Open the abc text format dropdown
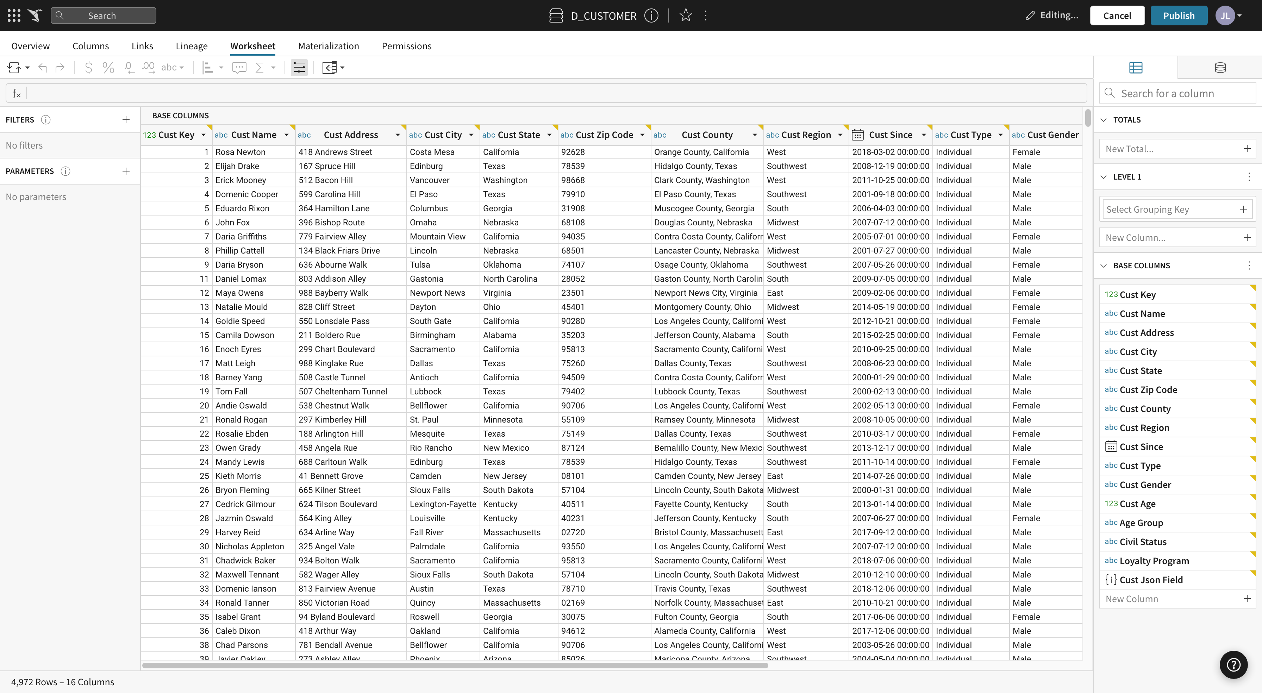The width and height of the screenshot is (1262, 693). pyautogui.click(x=173, y=68)
